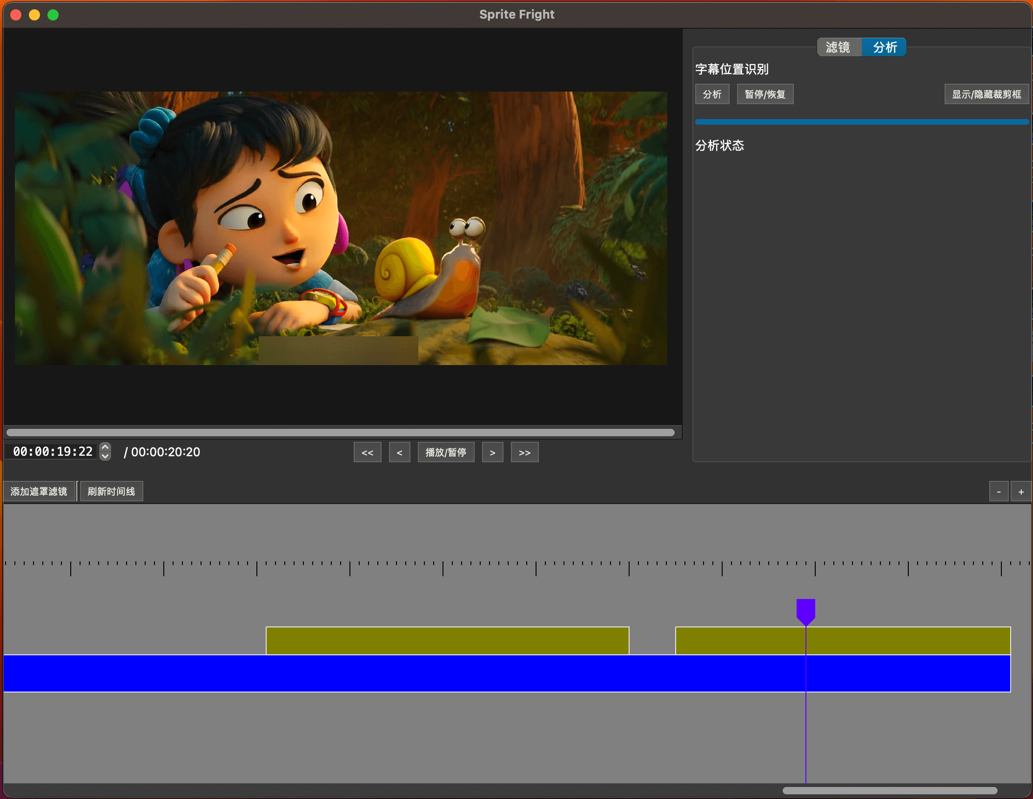1033x799 pixels.
Task: Click 刷新时间线 button
Action: point(111,491)
